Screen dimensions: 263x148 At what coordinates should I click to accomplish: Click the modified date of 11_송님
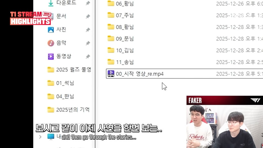pyautogui.click(x=240, y=62)
